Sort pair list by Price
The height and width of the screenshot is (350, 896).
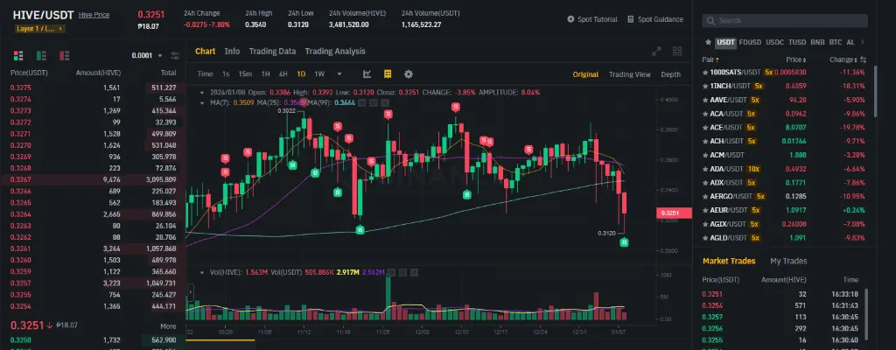pos(796,60)
